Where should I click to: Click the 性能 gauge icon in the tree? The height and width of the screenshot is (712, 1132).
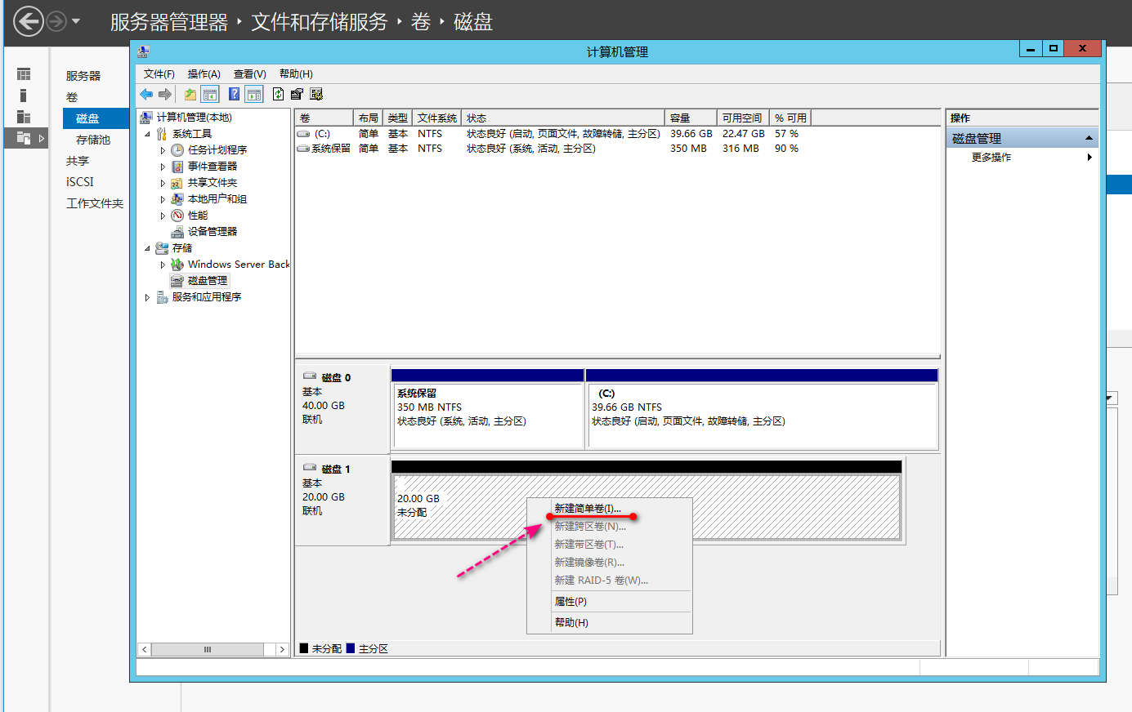click(177, 216)
